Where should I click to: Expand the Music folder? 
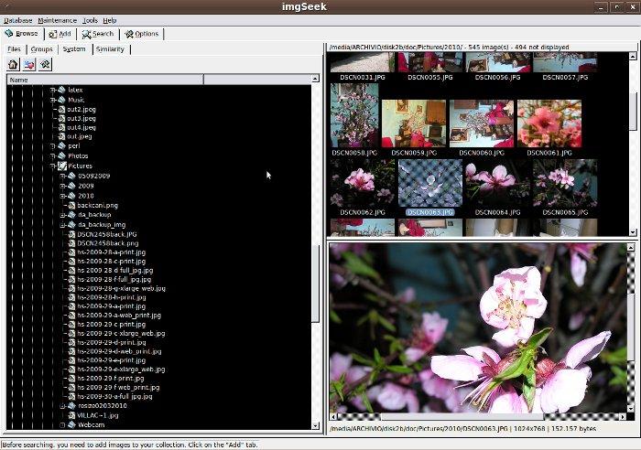point(53,100)
